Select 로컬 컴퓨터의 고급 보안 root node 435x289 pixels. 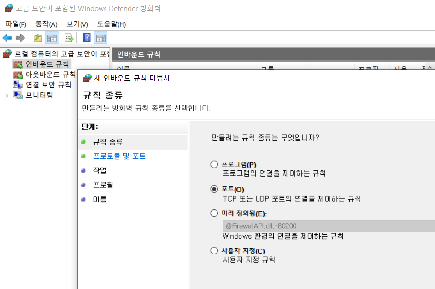pos(62,53)
